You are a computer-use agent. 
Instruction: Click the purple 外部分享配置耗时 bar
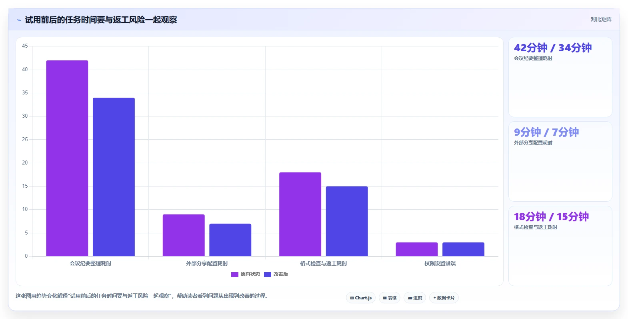pyautogui.click(x=184, y=235)
